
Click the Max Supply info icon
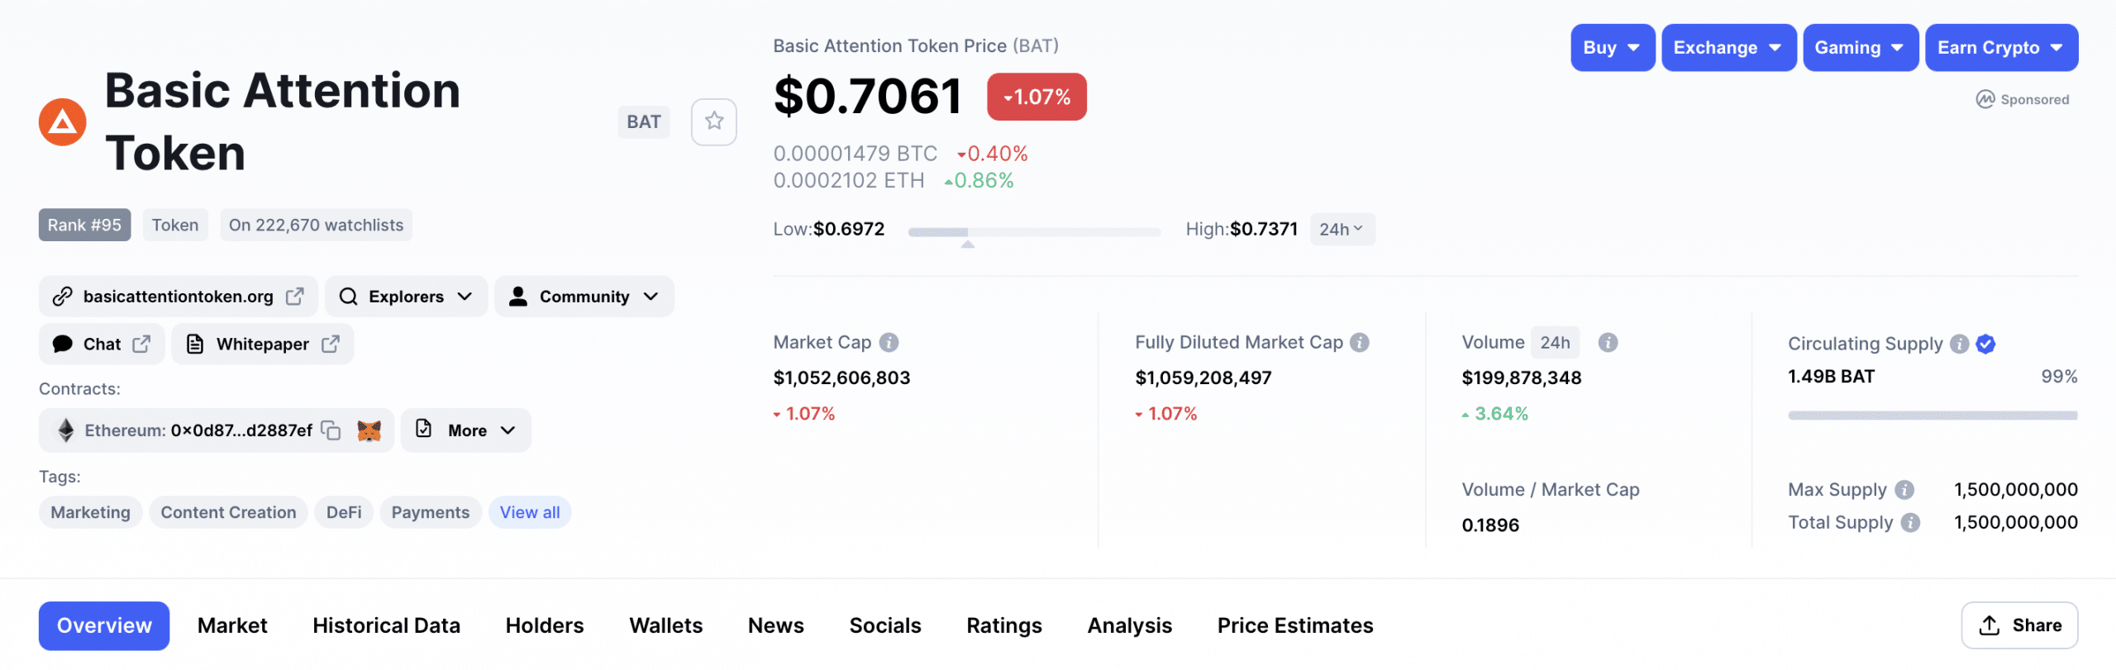(x=1905, y=490)
